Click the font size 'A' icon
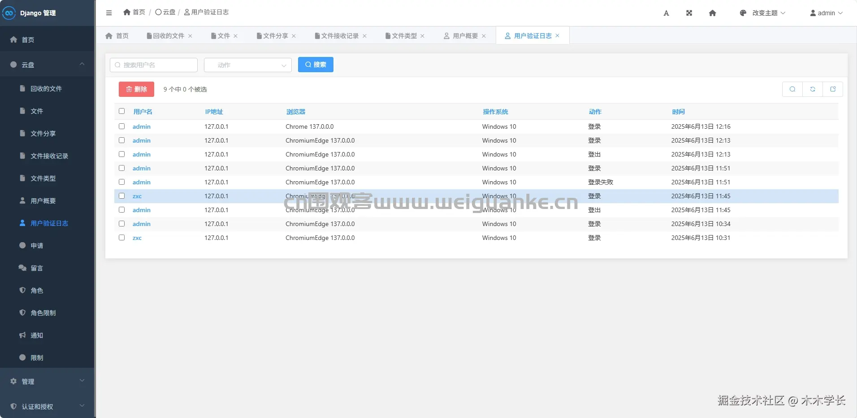 click(666, 13)
